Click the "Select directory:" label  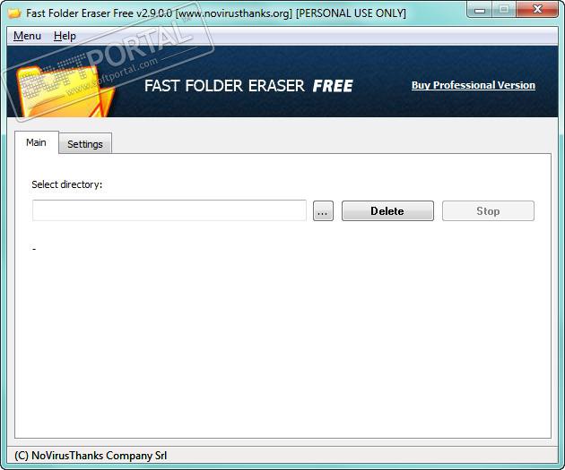[67, 184]
